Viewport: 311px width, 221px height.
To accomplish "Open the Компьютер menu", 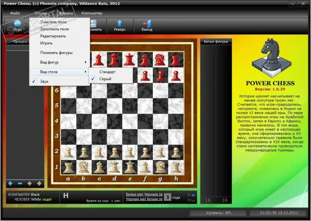I will (92, 13).
